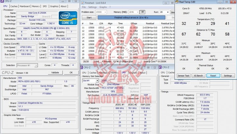Open the Slot #1 memory slot dropdown
The height and width of the screenshot is (134, 237).
[97, 81]
